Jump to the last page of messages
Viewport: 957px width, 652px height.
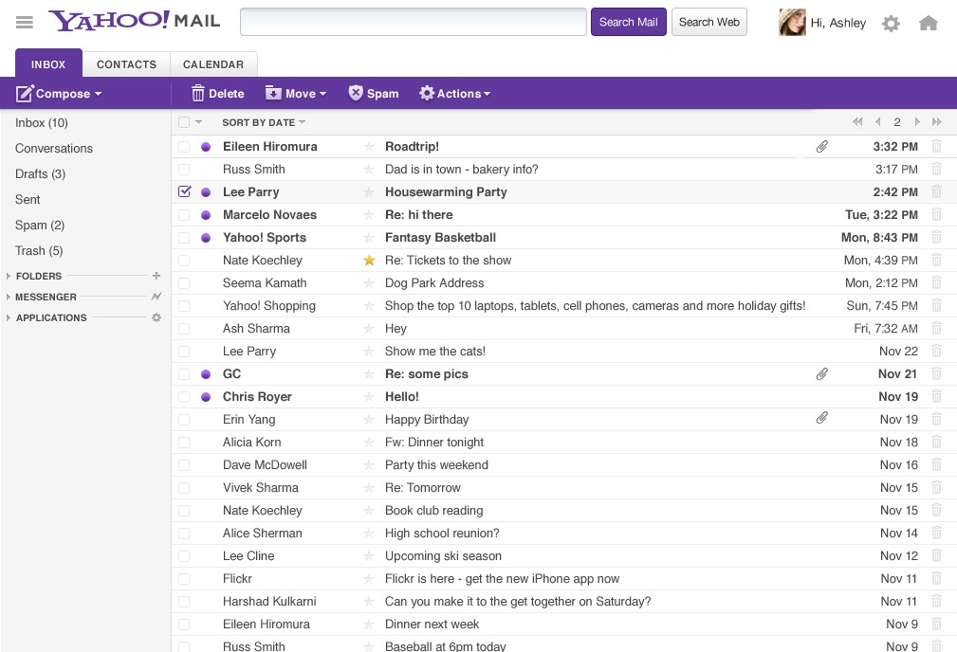pyautogui.click(x=937, y=122)
